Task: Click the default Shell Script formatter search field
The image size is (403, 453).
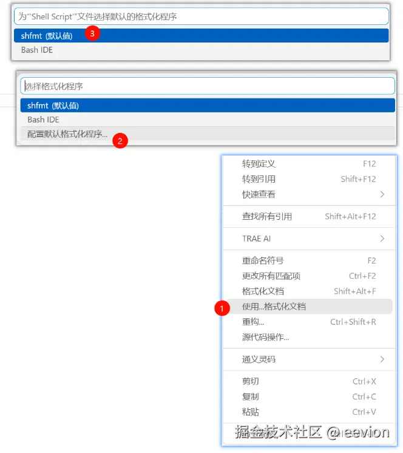Action: pos(201,16)
